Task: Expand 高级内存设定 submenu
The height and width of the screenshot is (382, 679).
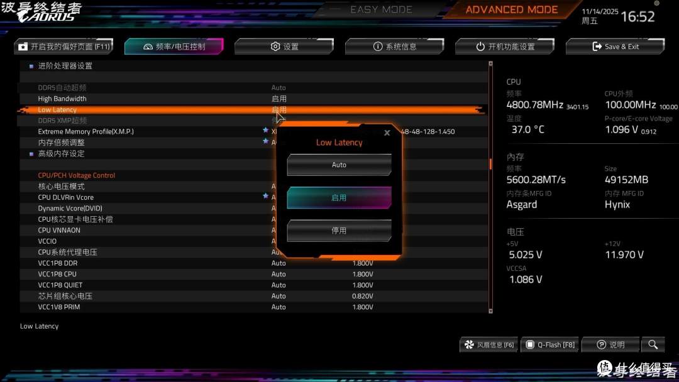Action: [61, 153]
